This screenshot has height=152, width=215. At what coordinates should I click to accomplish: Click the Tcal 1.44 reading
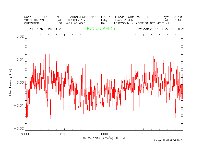pyautogui.click(x=178, y=20)
